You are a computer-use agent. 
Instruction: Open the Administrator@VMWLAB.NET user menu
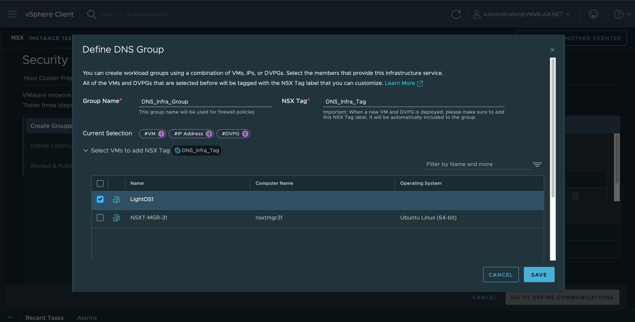522,14
